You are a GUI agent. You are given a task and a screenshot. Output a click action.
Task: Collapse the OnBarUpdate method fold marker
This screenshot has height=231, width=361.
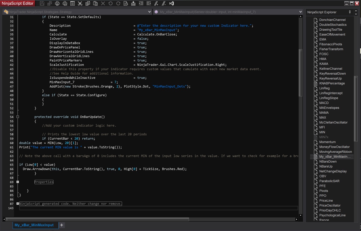(x=18, y=117)
